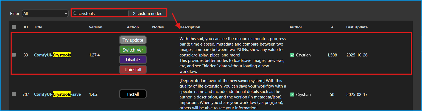Screen dimensions: 422x111
Task: Focus the search field containing crystools
Action: tap(102, 13)
